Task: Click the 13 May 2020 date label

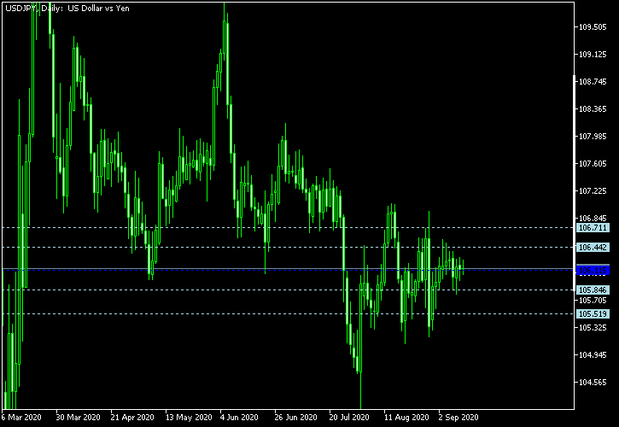Action: (189, 417)
